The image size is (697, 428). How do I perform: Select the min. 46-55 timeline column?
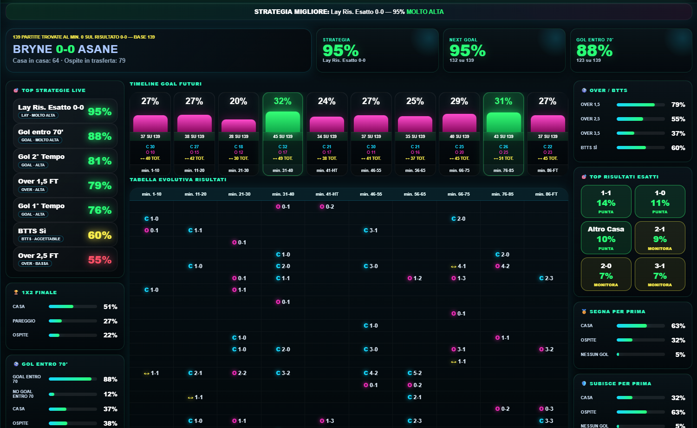371,134
